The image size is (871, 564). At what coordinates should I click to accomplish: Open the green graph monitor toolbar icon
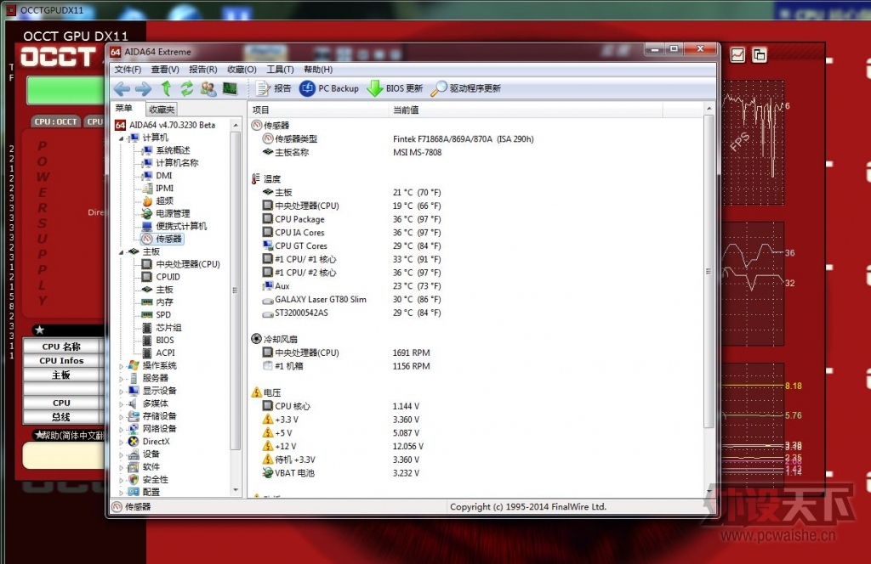(230, 88)
